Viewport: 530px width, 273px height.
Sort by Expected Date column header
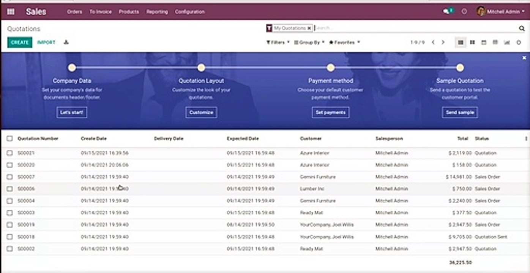243,138
